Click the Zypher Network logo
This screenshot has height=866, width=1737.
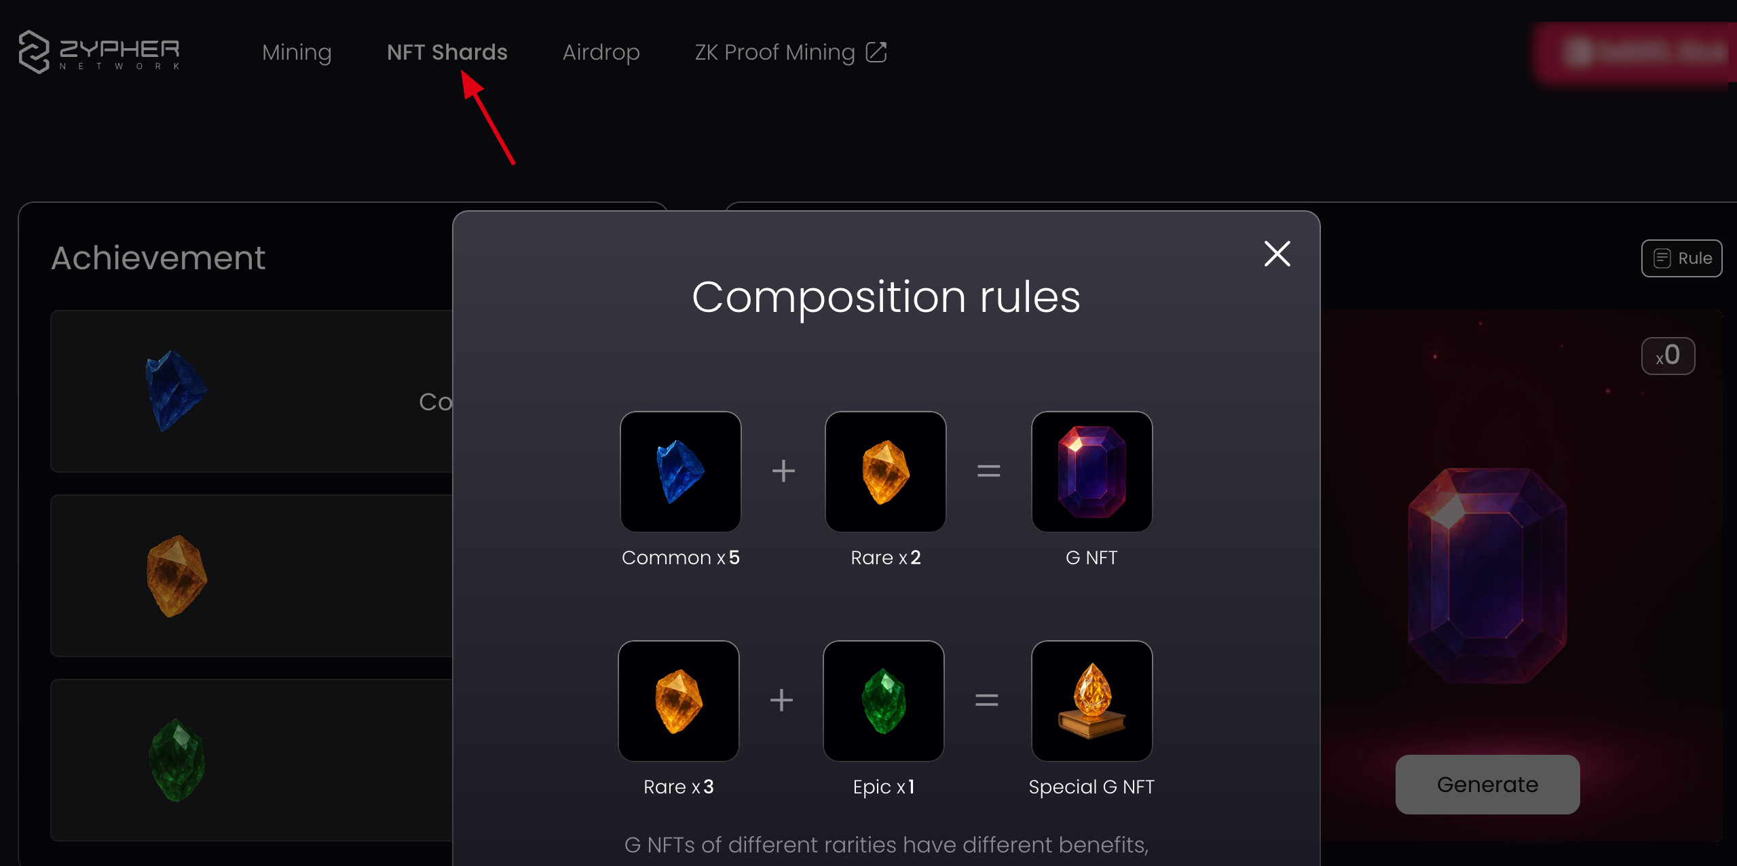(100, 52)
